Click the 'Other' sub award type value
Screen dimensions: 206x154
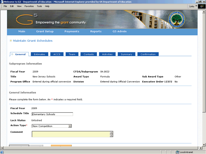[x=178, y=77]
